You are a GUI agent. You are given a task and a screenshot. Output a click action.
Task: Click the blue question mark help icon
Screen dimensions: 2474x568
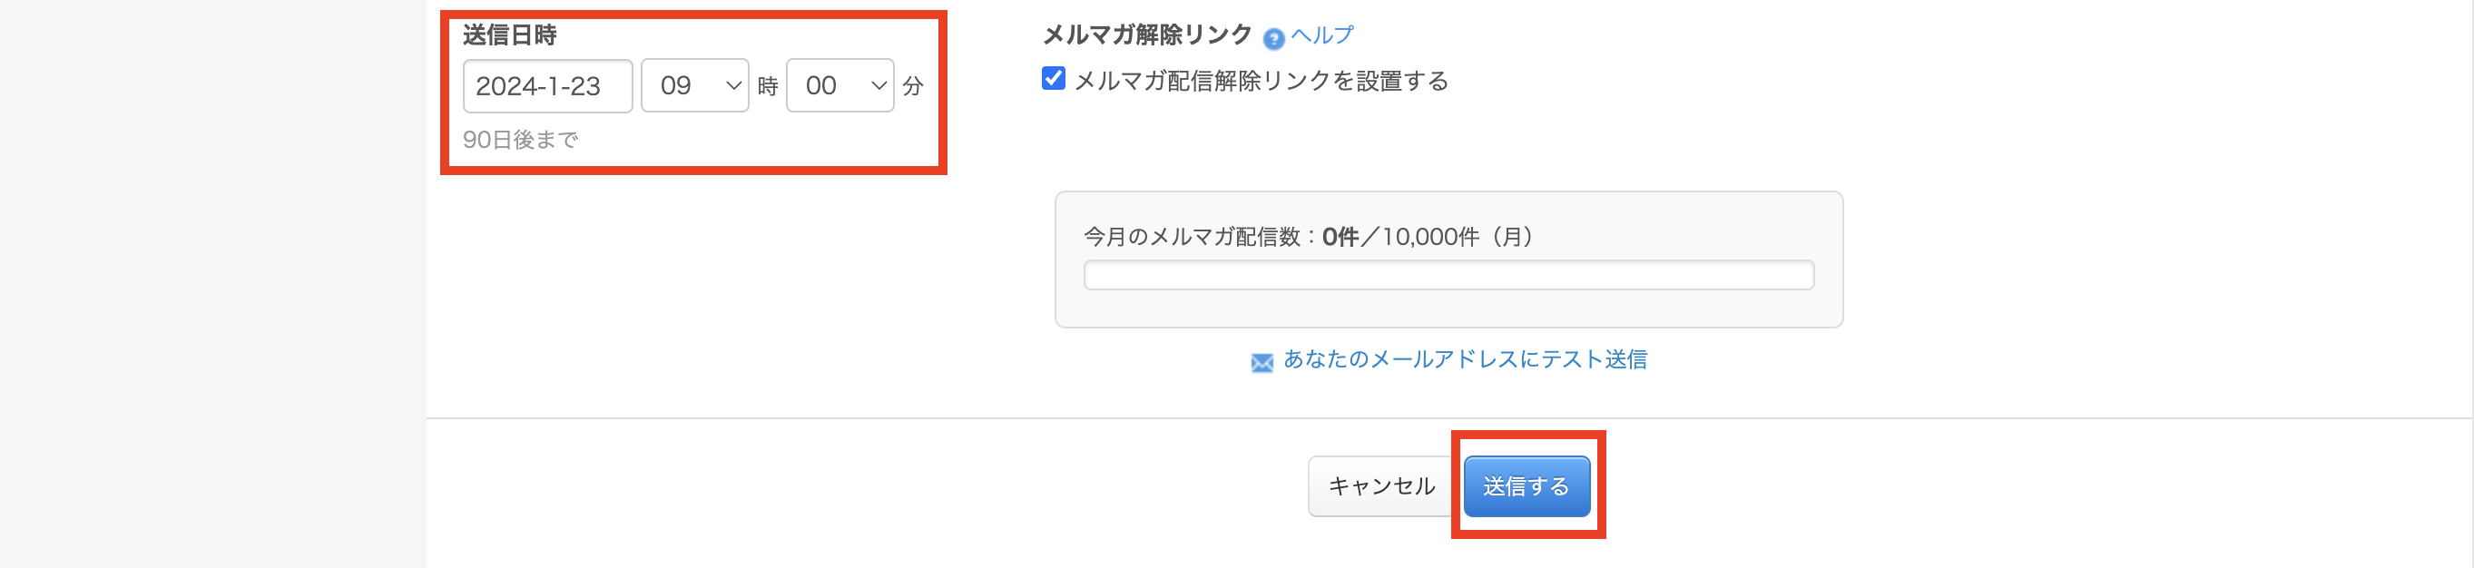tap(1272, 38)
